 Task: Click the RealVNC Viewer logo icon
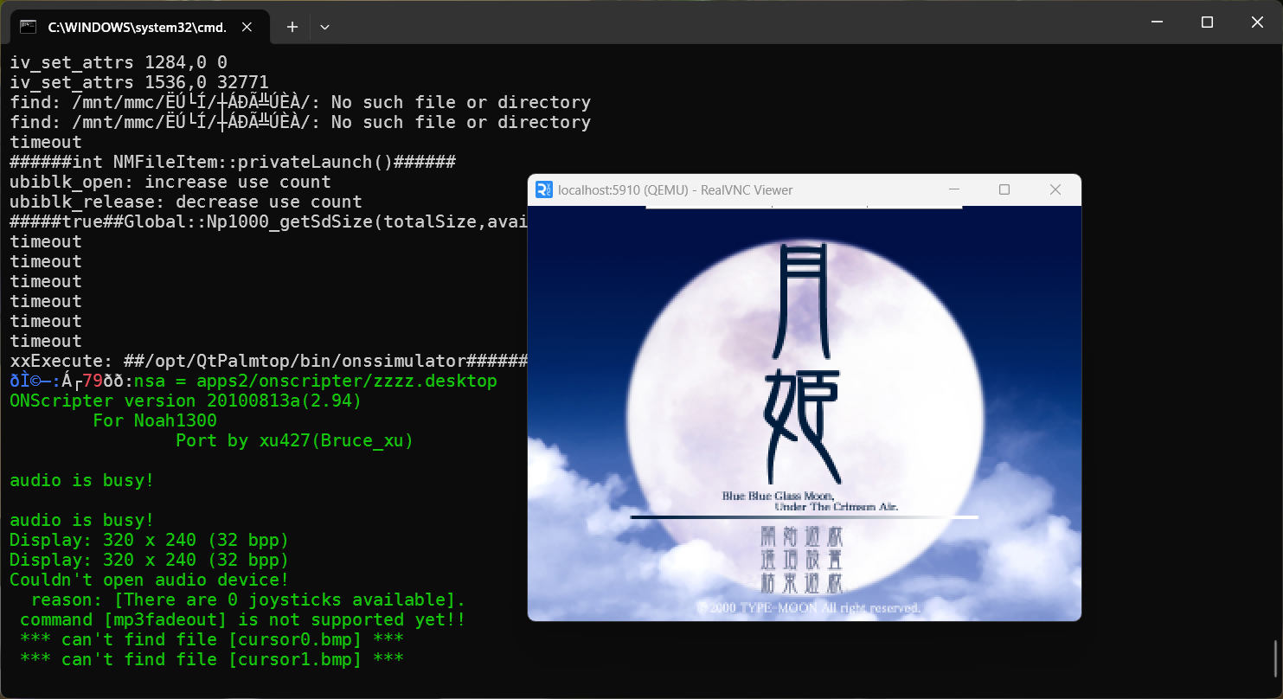point(544,189)
